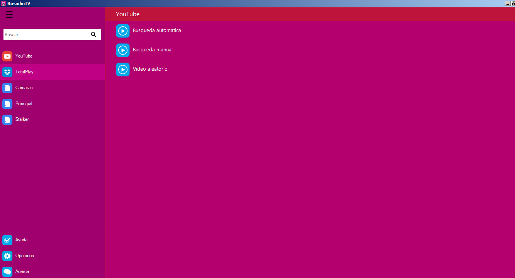Start Busqueda automatica
Image resolution: width=515 pixels, height=278 pixels.
click(x=157, y=30)
